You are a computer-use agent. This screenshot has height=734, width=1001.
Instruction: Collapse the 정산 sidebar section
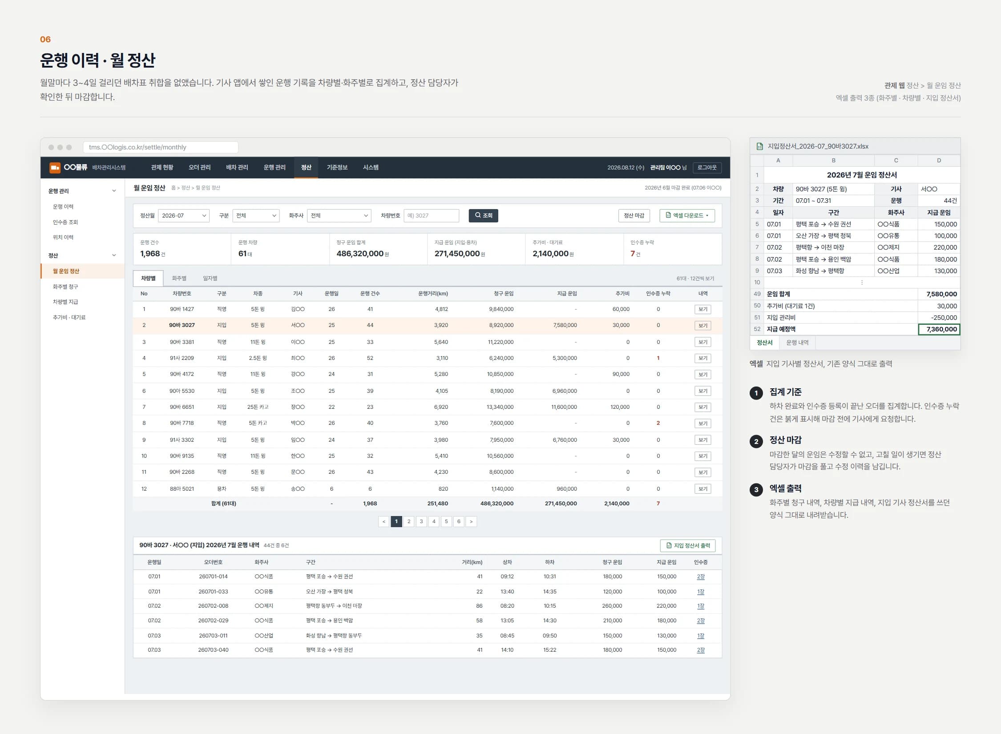point(114,255)
